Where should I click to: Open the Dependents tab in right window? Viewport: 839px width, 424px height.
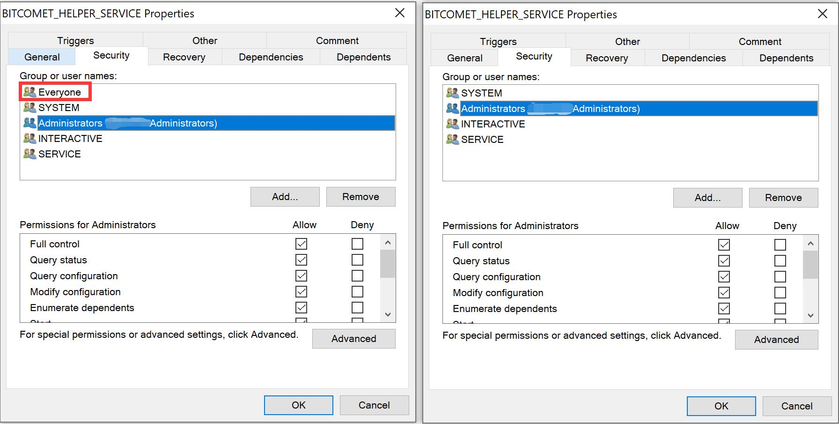(x=787, y=58)
